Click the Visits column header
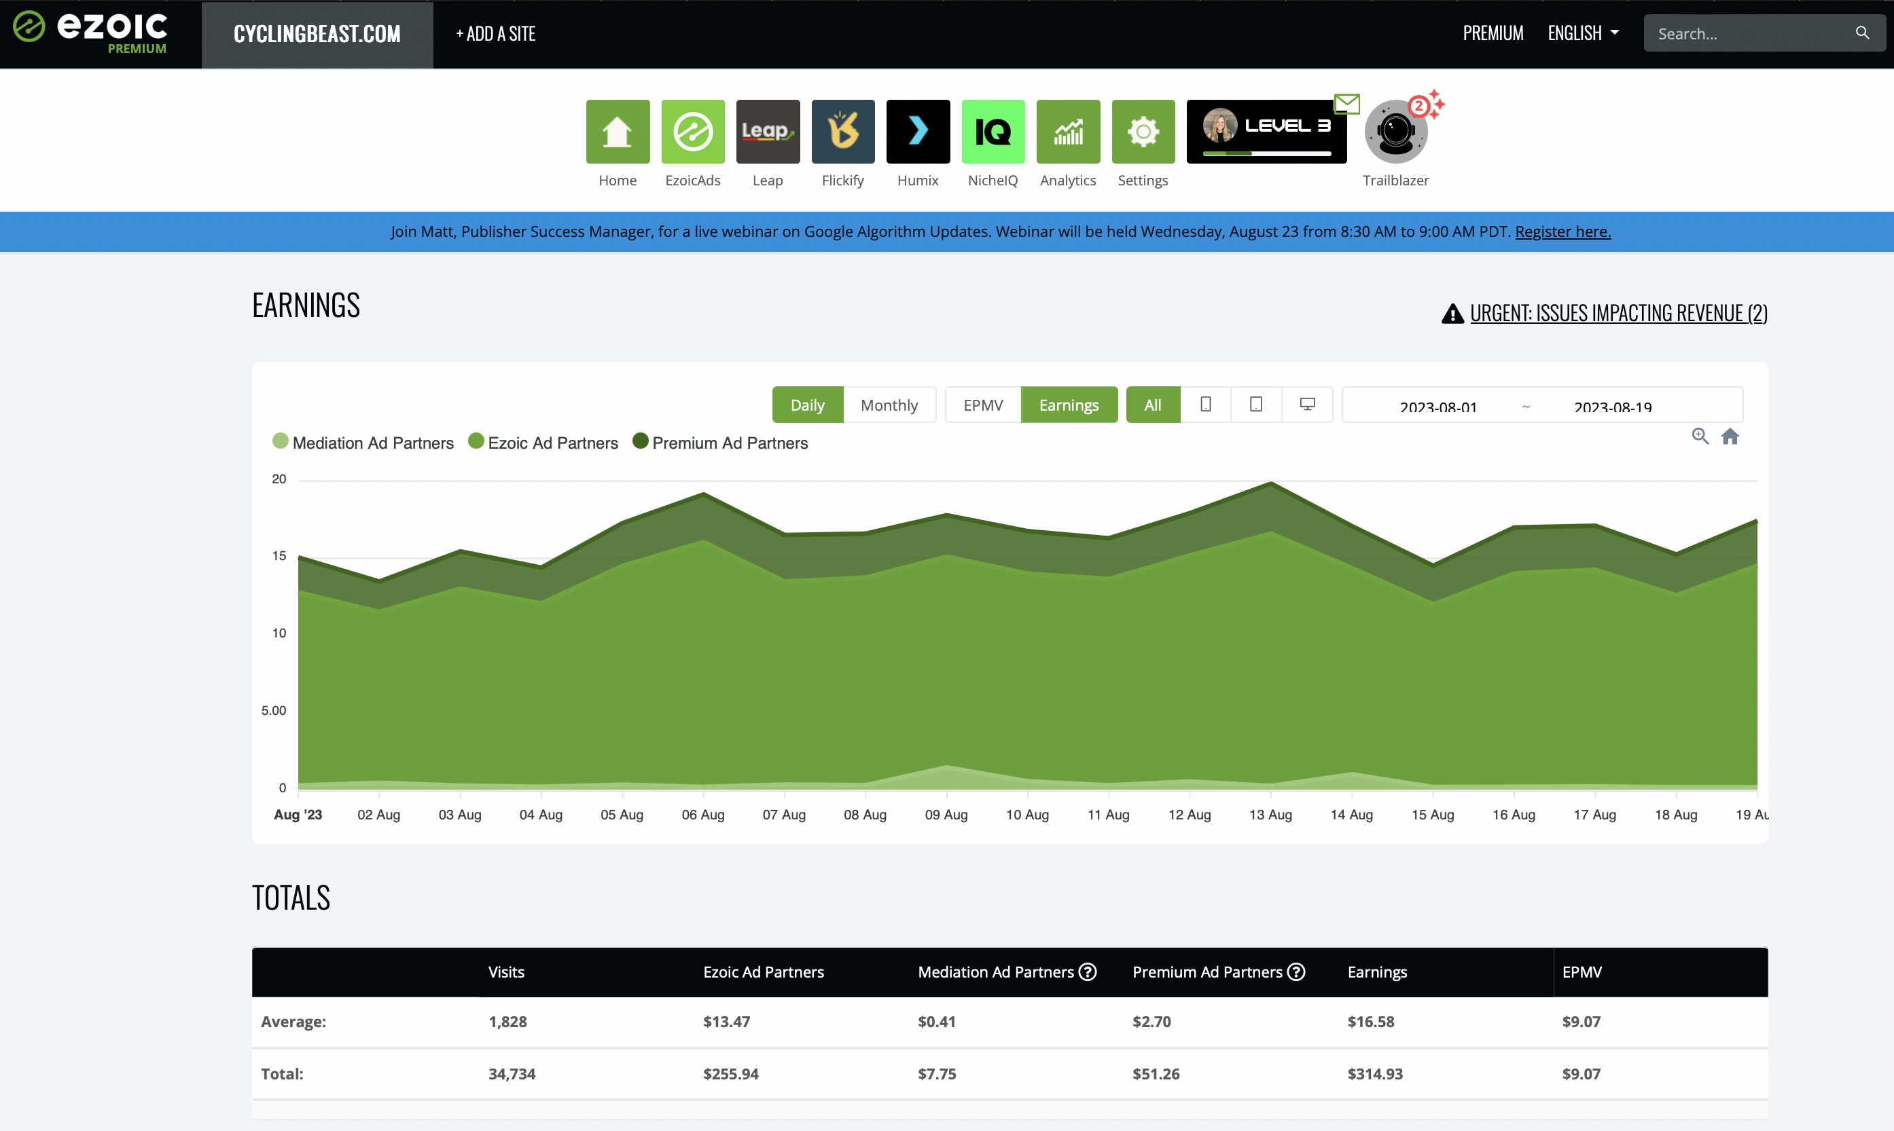This screenshot has width=1894, height=1131. [506, 971]
